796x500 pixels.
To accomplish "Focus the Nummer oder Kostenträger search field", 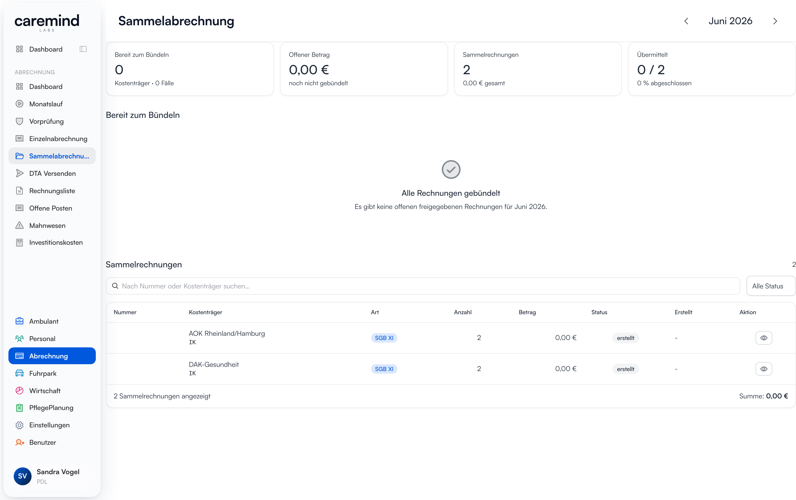I will point(423,286).
